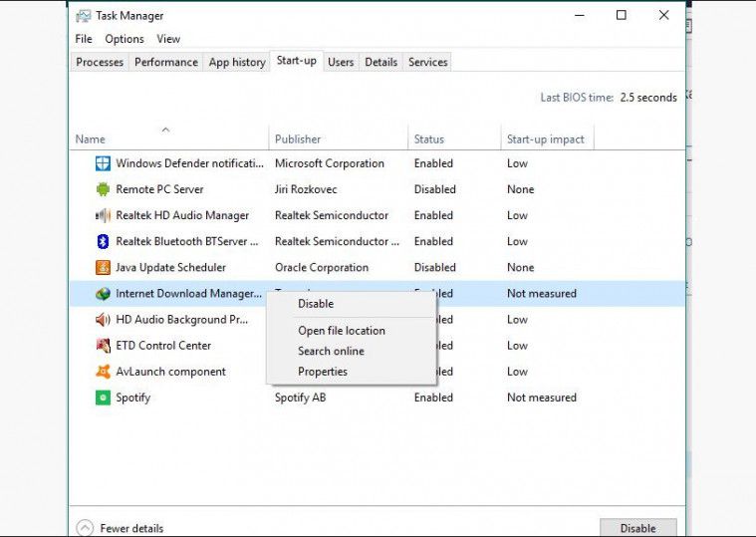The image size is (756, 537).
Task: Close the Task Manager window
Action: [664, 15]
